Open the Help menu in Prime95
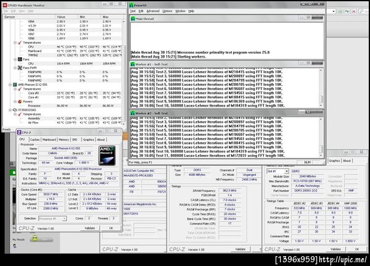 click(191, 11)
